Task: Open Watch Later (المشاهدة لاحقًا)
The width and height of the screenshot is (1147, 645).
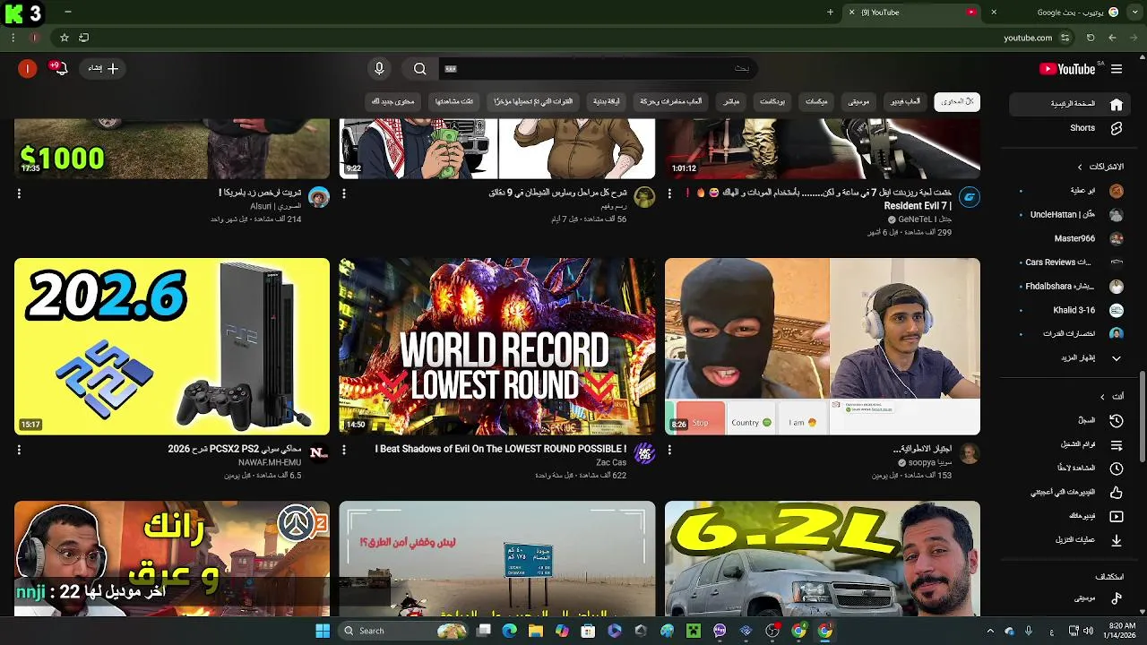Action: click(x=1072, y=468)
